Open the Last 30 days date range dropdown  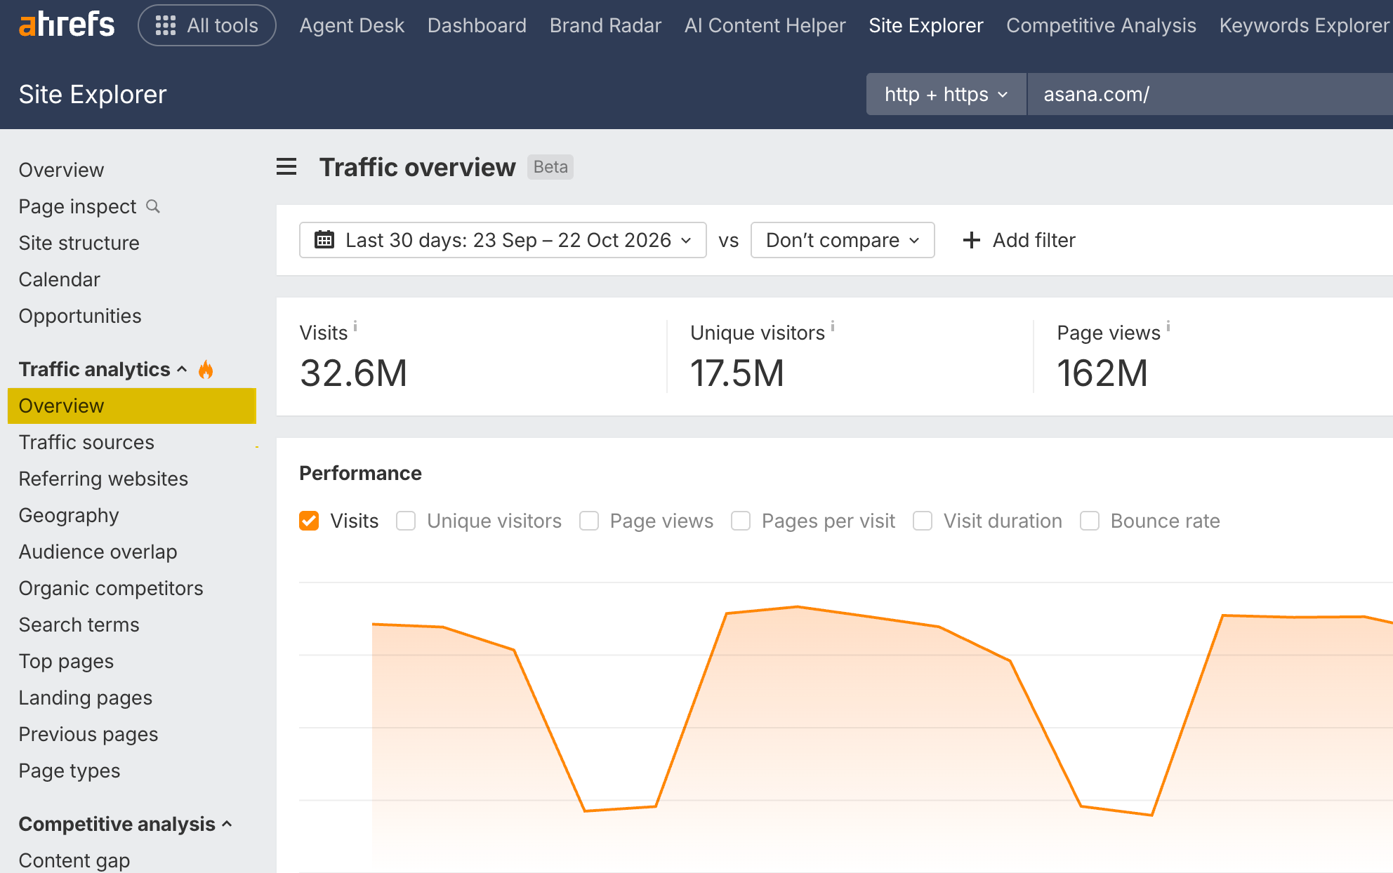(503, 240)
